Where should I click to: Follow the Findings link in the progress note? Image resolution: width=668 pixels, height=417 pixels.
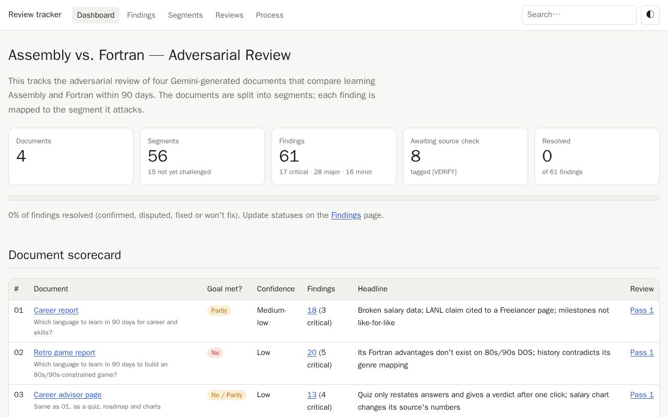(x=346, y=215)
